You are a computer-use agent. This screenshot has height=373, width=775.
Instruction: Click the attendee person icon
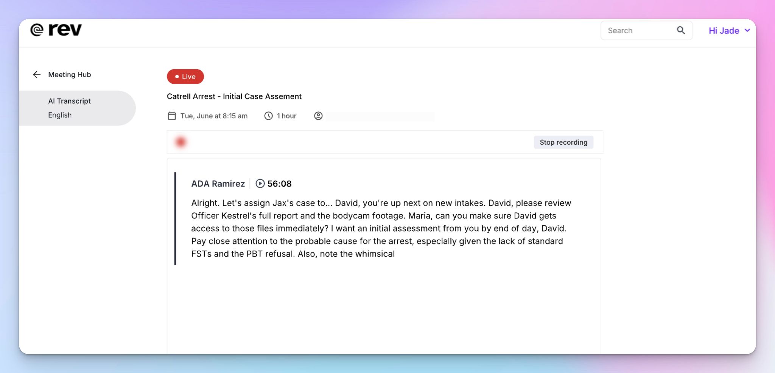318,116
